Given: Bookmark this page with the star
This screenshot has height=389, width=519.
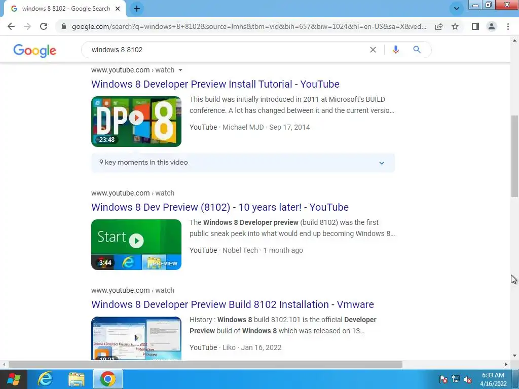Looking at the screenshot, I should [455, 26].
